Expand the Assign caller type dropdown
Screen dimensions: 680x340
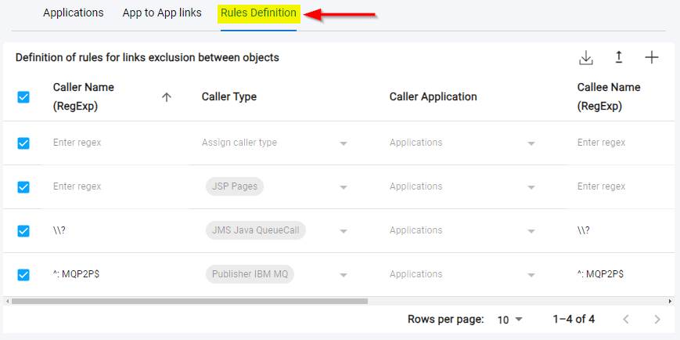click(x=343, y=143)
